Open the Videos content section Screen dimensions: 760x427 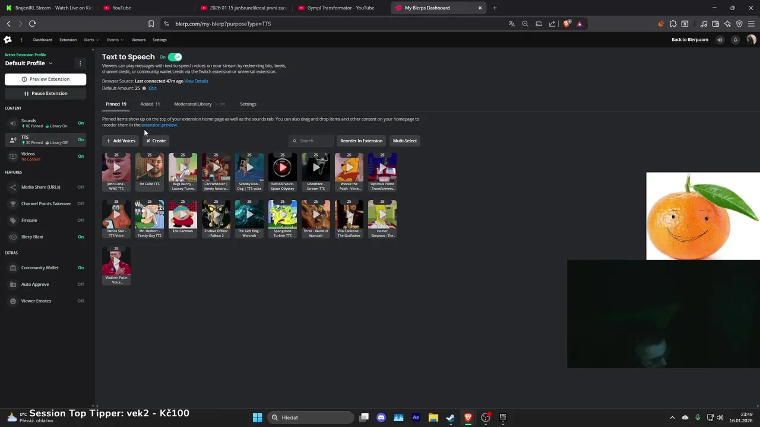coord(45,156)
